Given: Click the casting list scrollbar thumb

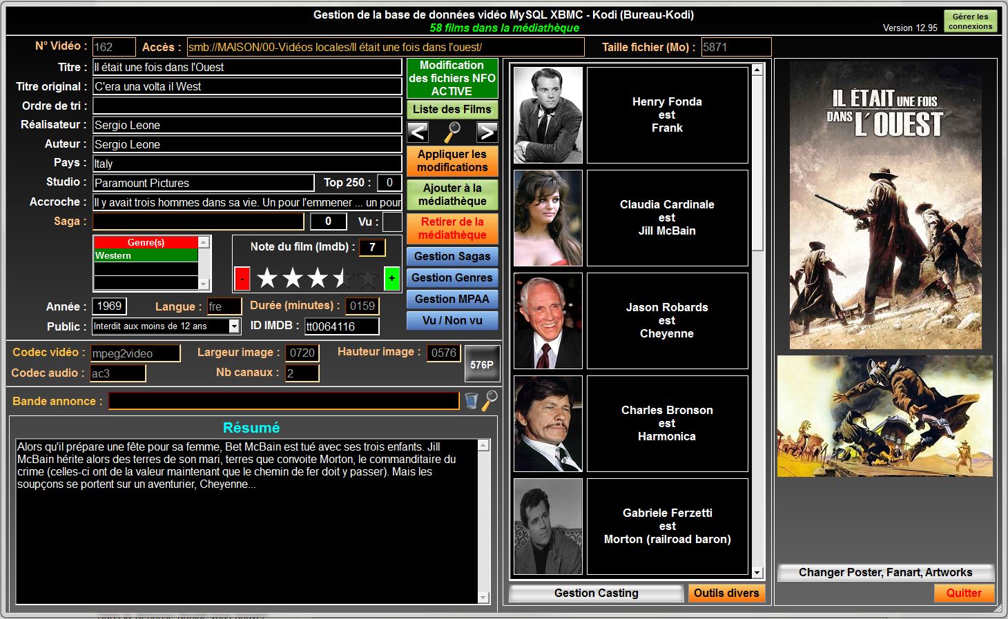Looking at the screenshot, I should (757, 164).
